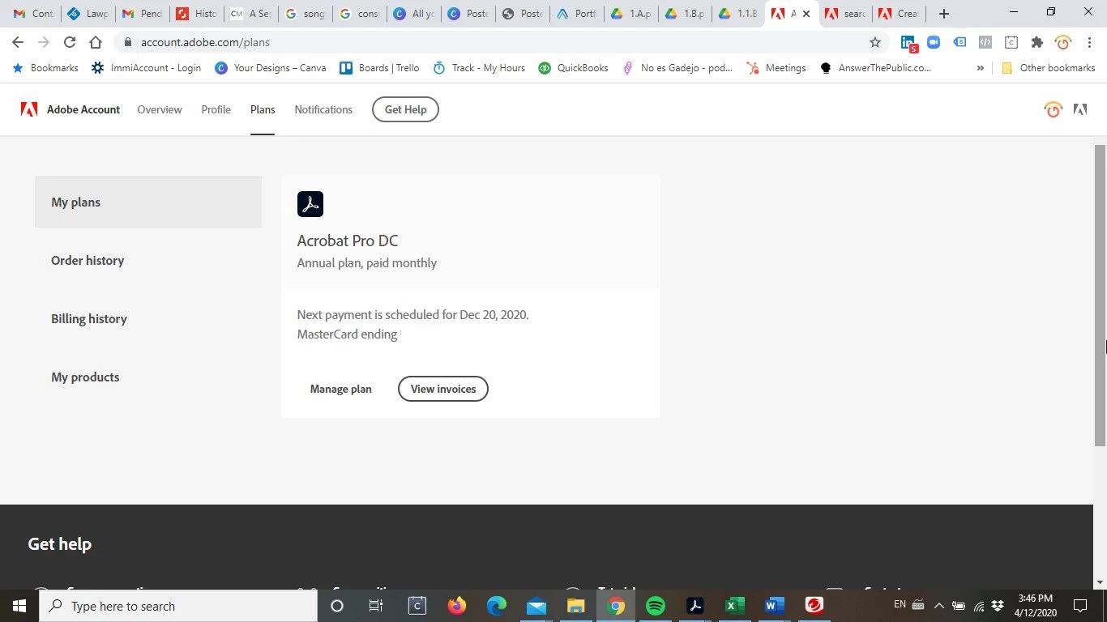1107x622 pixels.
Task: Open the profile avatar in Adobe header
Action: click(1053, 109)
